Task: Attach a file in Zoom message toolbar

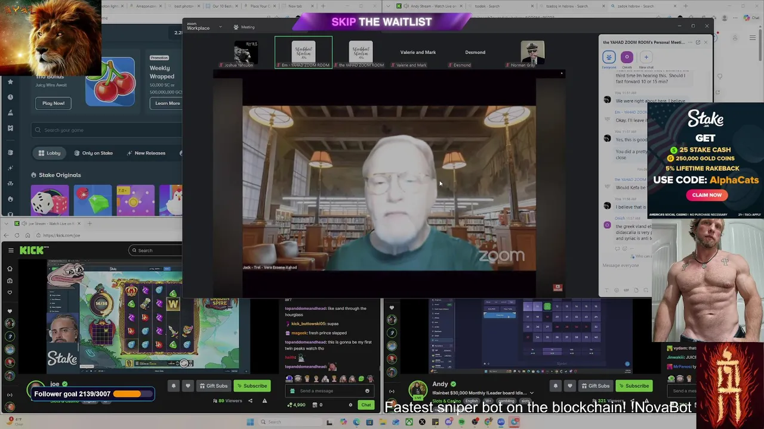Action: tap(635, 290)
